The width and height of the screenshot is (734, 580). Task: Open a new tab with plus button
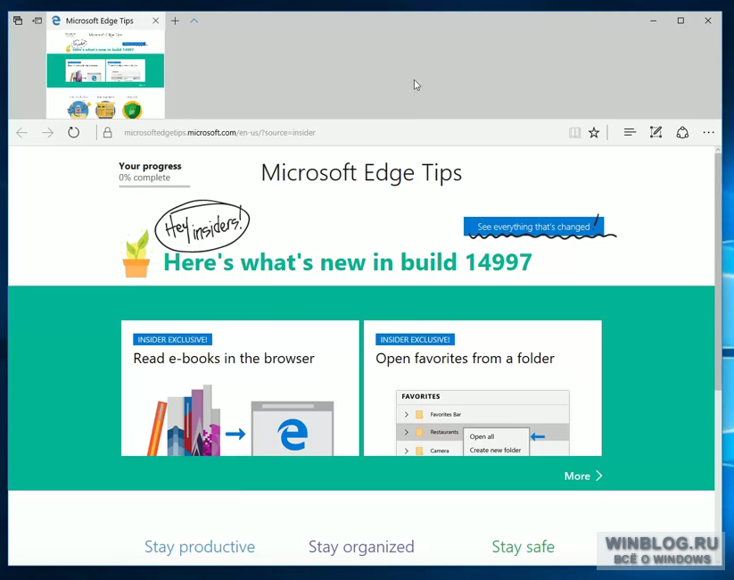point(175,21)
